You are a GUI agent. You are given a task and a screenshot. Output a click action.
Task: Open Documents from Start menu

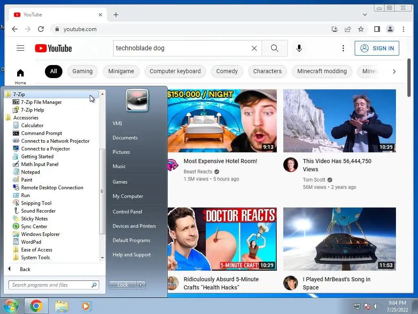pos(125,137)
